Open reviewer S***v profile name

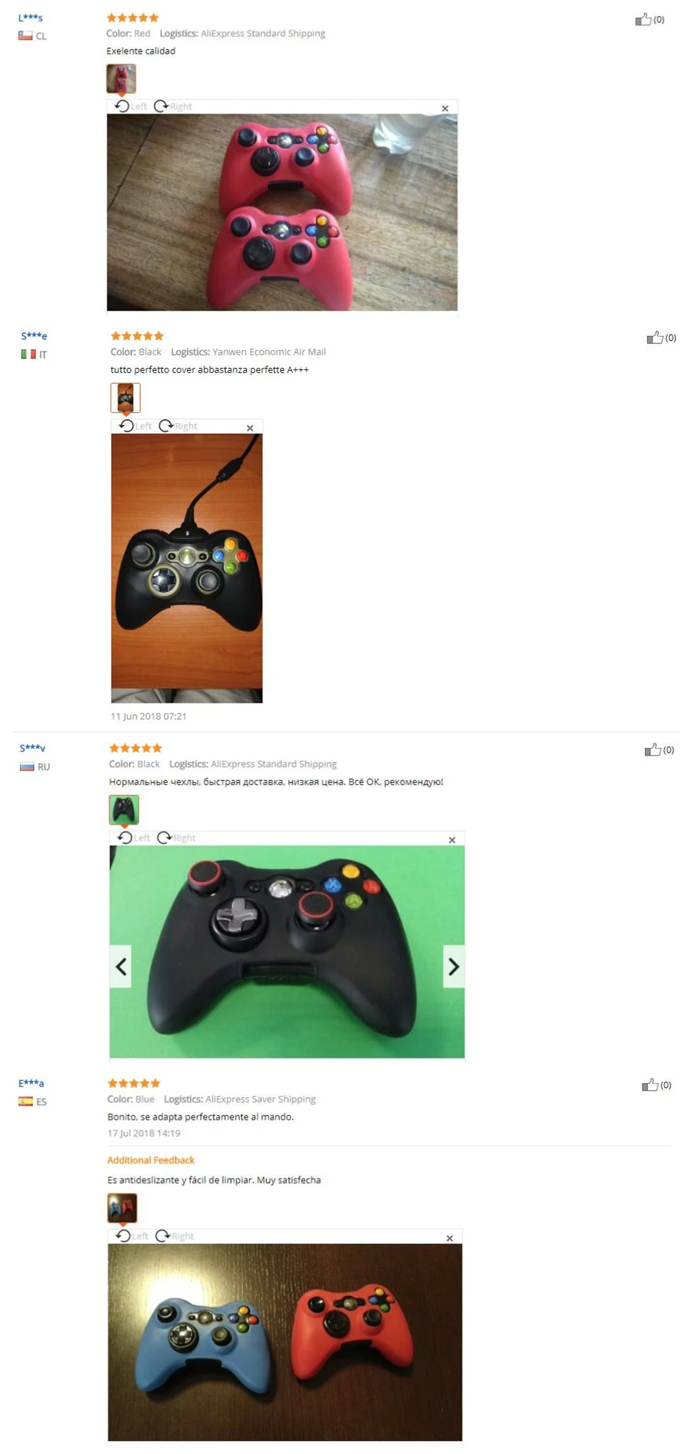pyautogui.click(x=32, y=748)
